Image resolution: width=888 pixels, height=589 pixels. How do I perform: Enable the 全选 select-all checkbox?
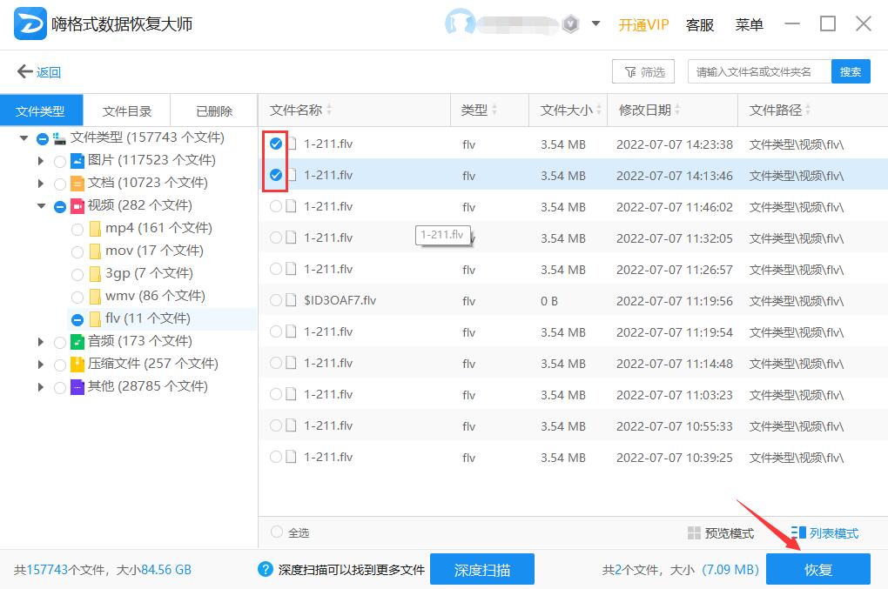pos(277,533)
